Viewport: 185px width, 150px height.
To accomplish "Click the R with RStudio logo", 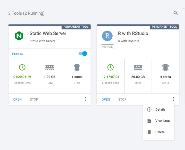I will click(107, 36).
